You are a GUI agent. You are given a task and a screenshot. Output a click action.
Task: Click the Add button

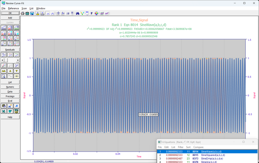coord(10,18)
